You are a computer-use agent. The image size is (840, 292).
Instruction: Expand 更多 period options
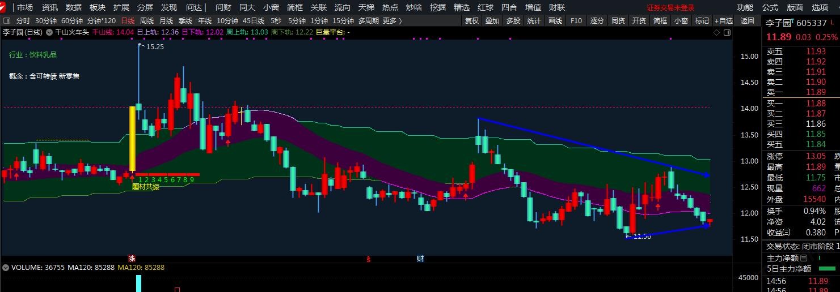point(392,21)
